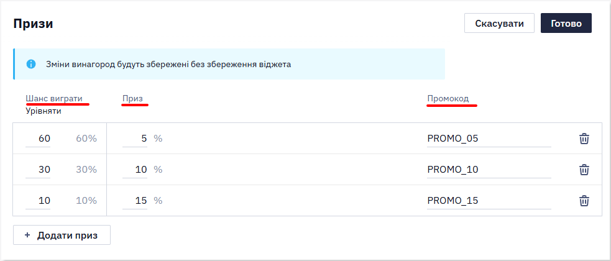Click the Шанс виграти column header

pyautogui.click(x=54, y=99)
